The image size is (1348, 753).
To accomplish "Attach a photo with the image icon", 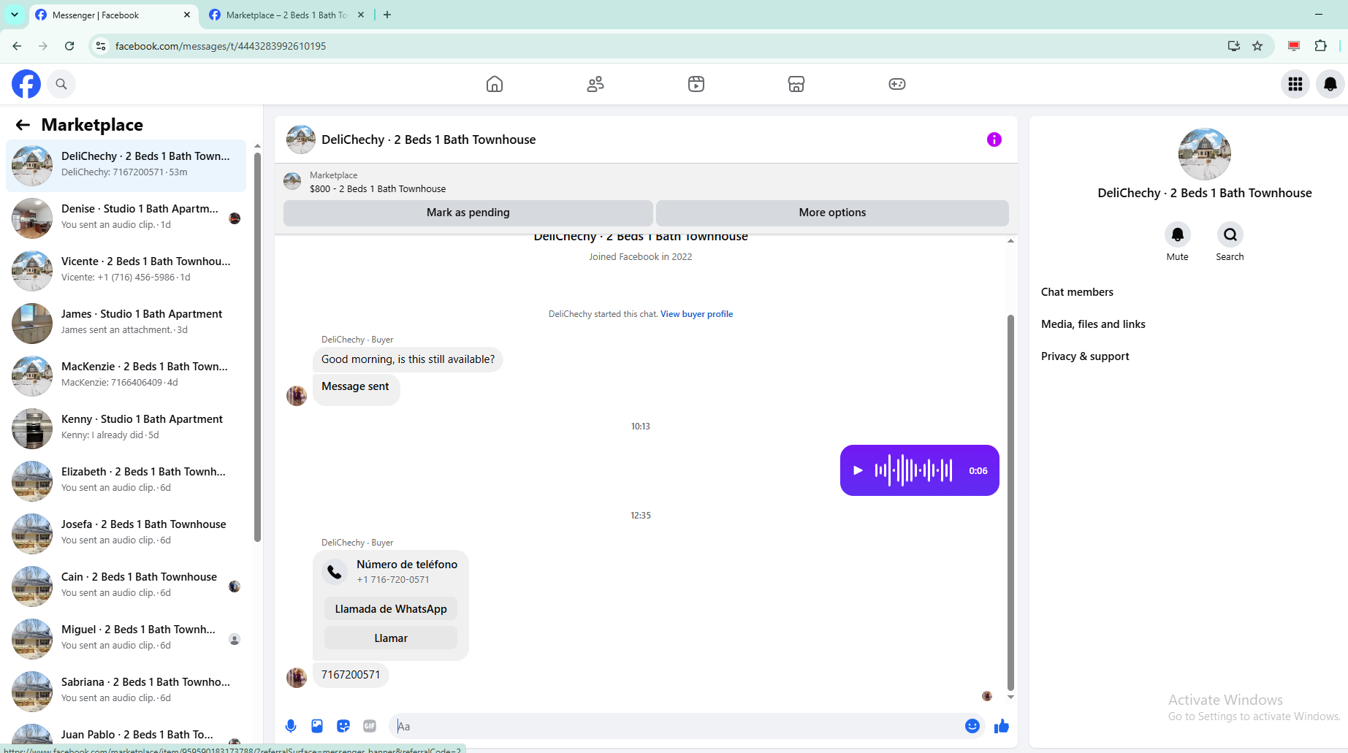I will tap(317, 726).
